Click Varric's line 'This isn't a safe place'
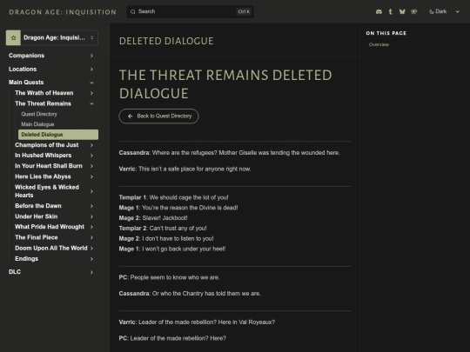 tap(185, 169)
